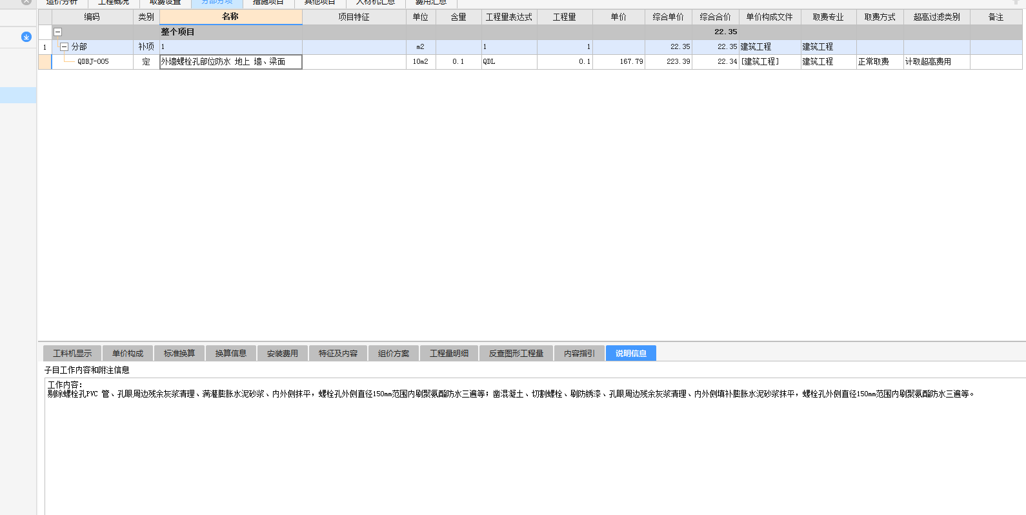This screenshot has height=515, width=1026.
Task: Collapse the 整个项目 root row
Action: 57,32
